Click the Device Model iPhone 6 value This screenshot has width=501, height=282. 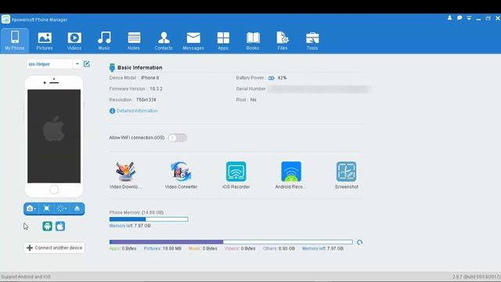[150, 78]
